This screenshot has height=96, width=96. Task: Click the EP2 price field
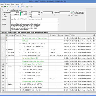[36, 15]
